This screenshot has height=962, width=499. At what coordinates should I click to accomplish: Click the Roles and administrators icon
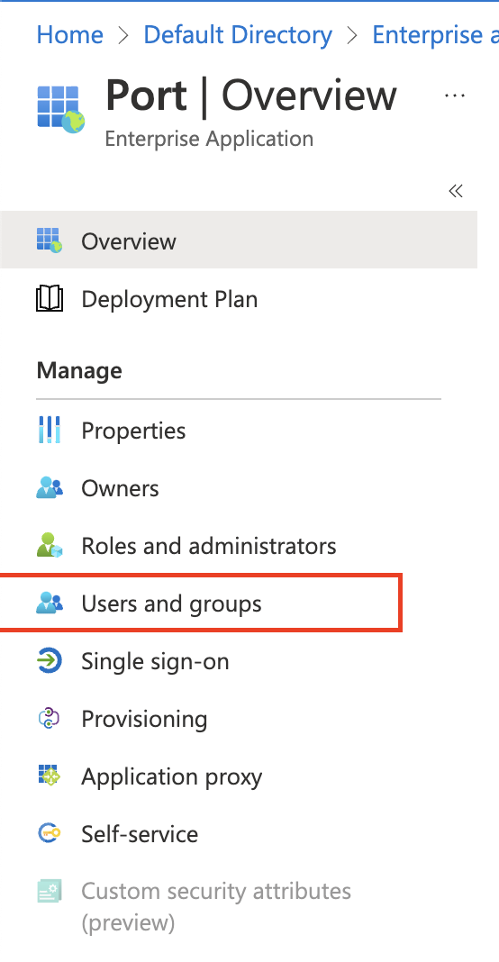click(x=50, y=546)
